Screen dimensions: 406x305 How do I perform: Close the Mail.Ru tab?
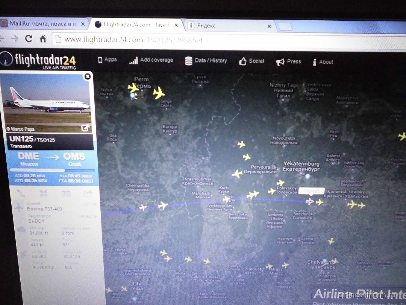(83, 24)
